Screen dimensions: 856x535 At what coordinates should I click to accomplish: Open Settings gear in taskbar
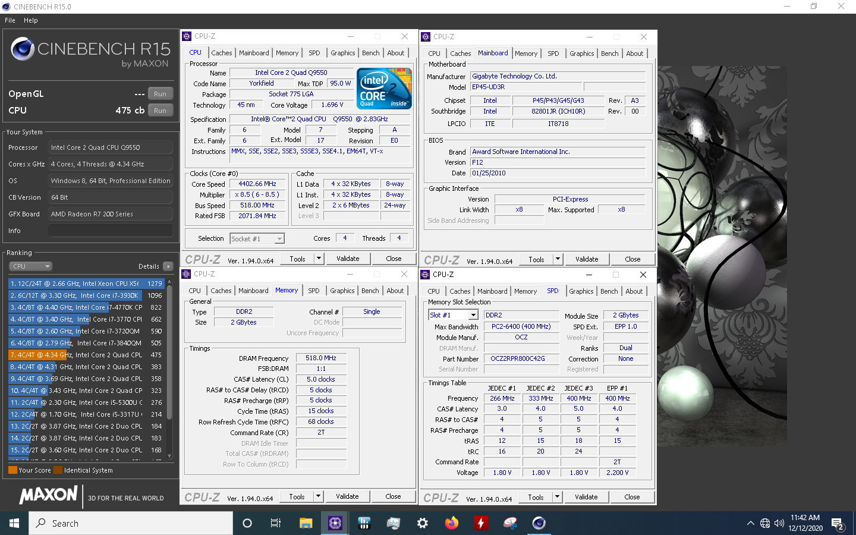pos(423,523)
